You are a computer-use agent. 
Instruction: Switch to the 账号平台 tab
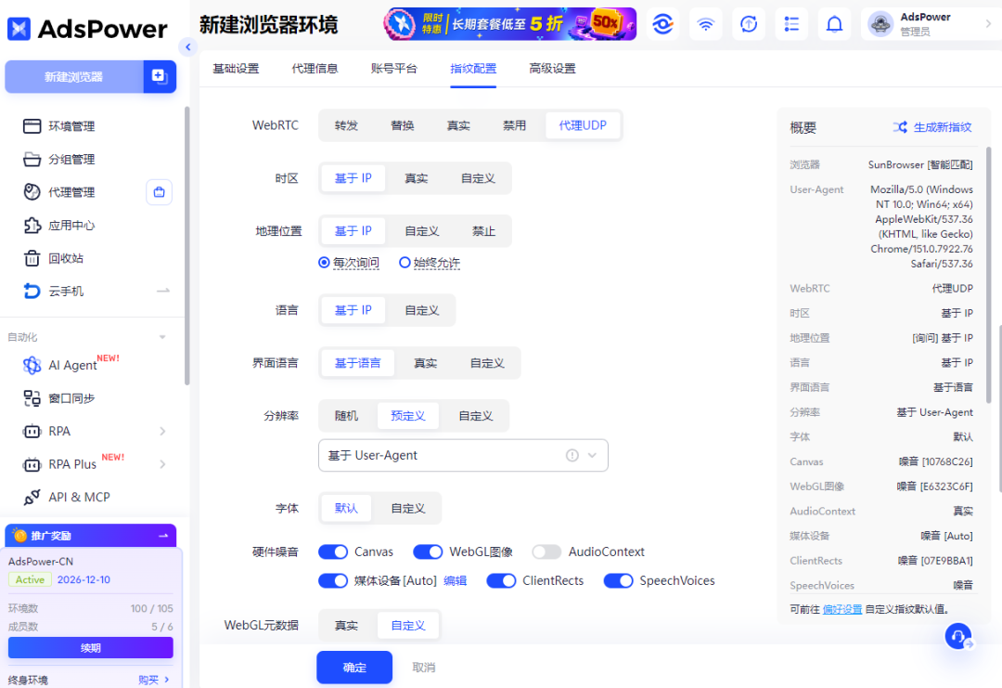(394, 69)
